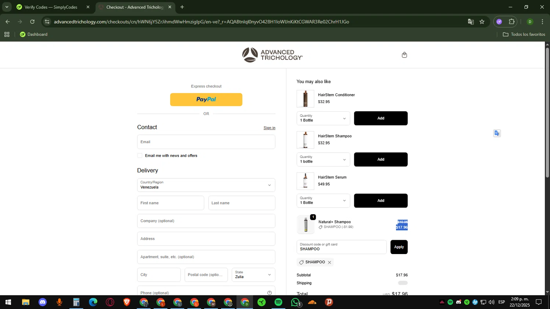Open the Chrome three-dot menu
Screen dimensions: 550x309
point(542,22)
